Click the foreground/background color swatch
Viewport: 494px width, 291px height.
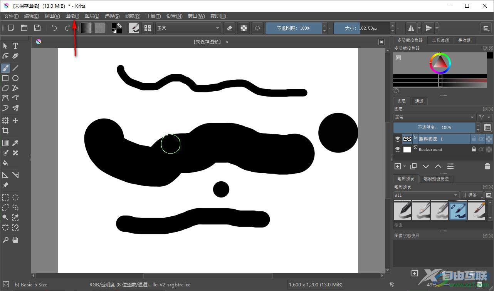click(117, 28)
